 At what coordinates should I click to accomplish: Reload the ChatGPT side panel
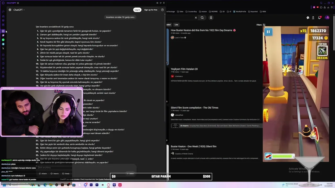[160, 3]
